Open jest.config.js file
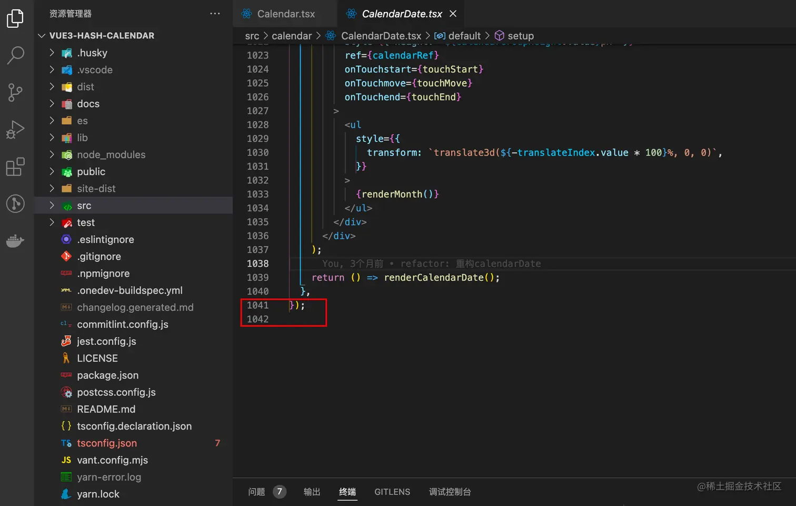This screenshot has width=796, height=506. [133, 341]
